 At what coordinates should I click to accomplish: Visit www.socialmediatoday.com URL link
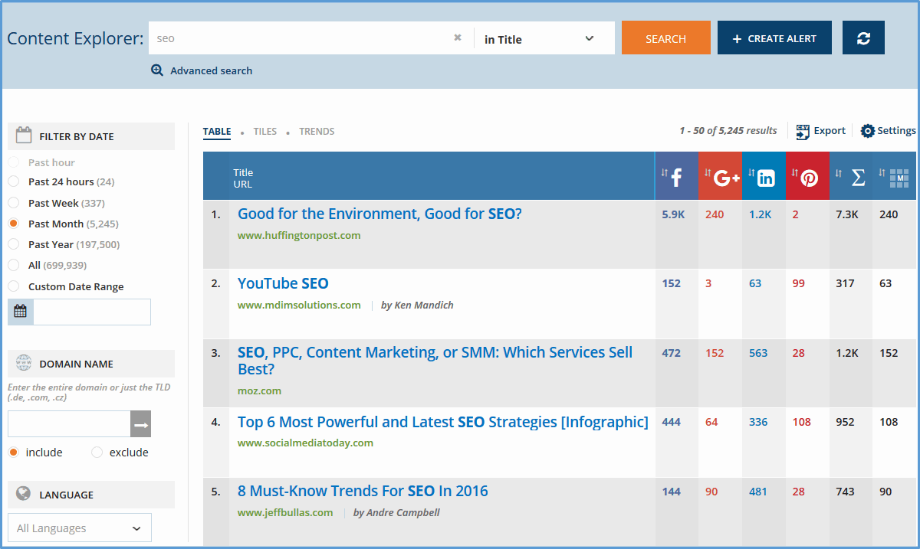tap(305, 443)
